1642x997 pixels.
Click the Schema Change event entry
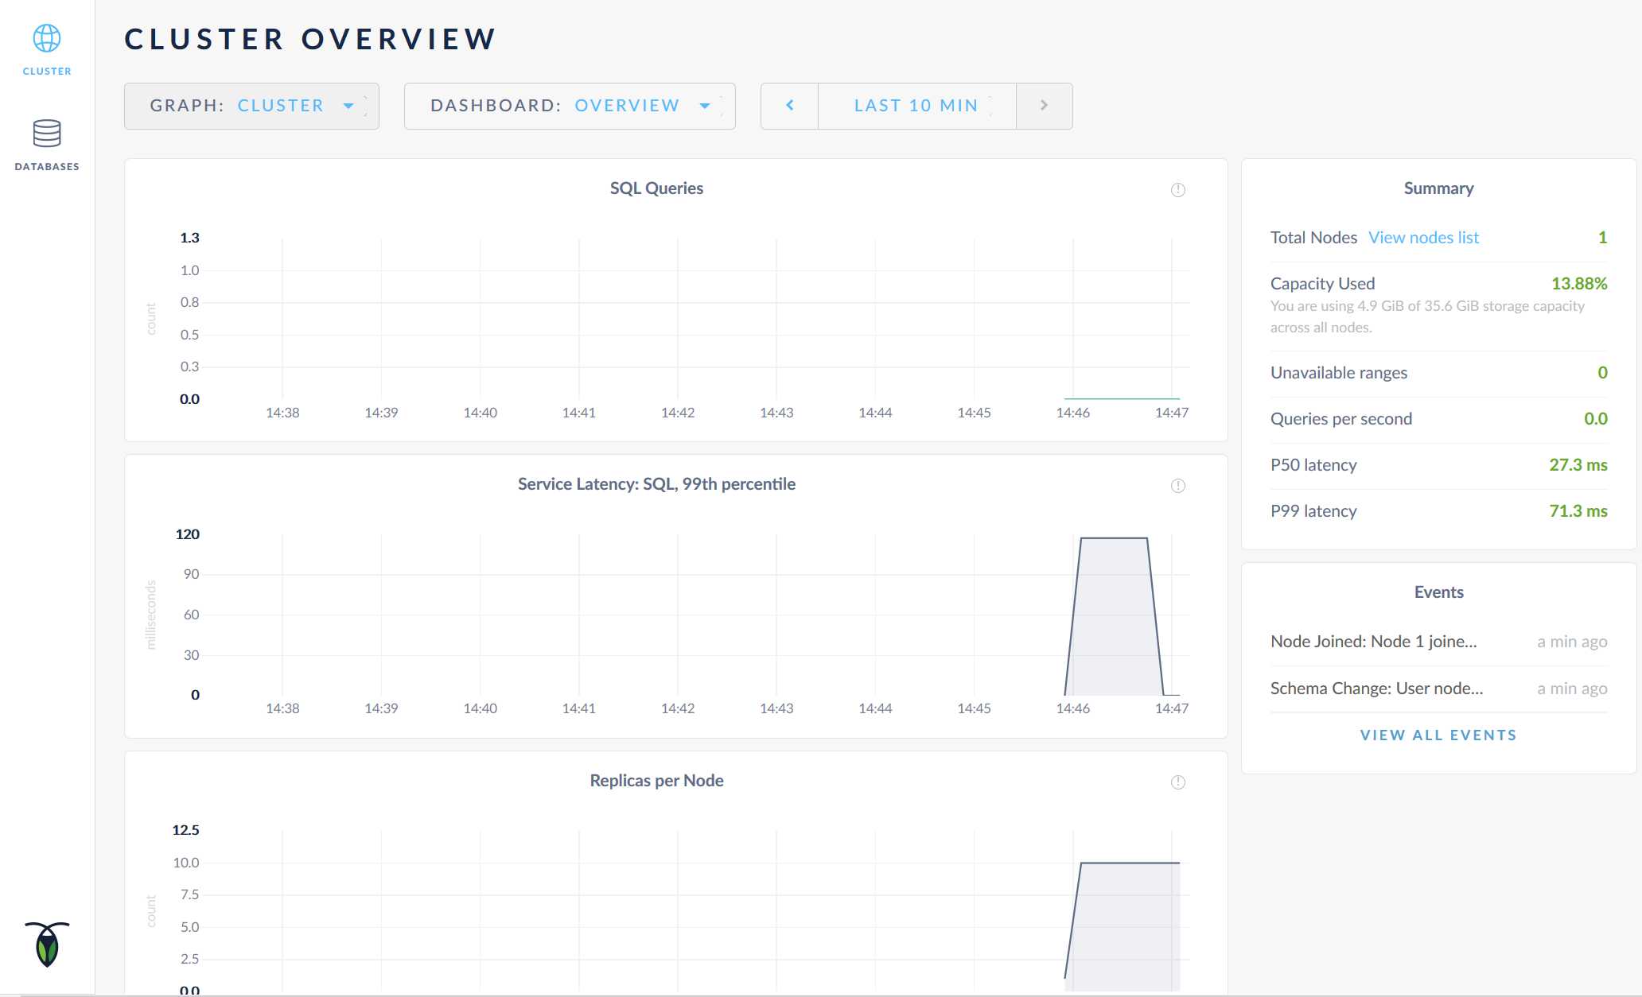(1438, 689)
